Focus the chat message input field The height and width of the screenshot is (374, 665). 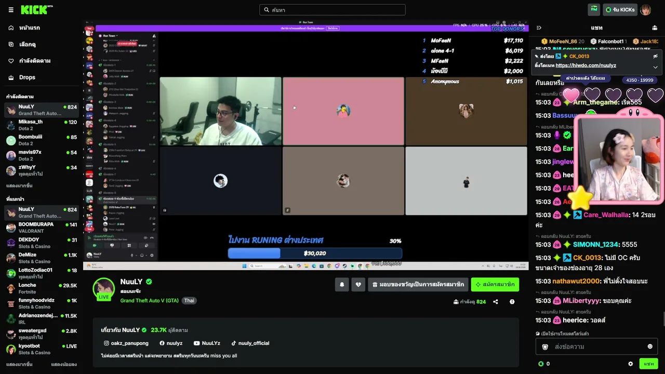pyautogui.click(x=596, y=346)
